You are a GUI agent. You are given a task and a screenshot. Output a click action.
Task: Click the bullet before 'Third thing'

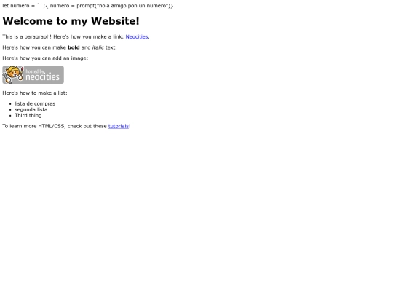[10, 116]
